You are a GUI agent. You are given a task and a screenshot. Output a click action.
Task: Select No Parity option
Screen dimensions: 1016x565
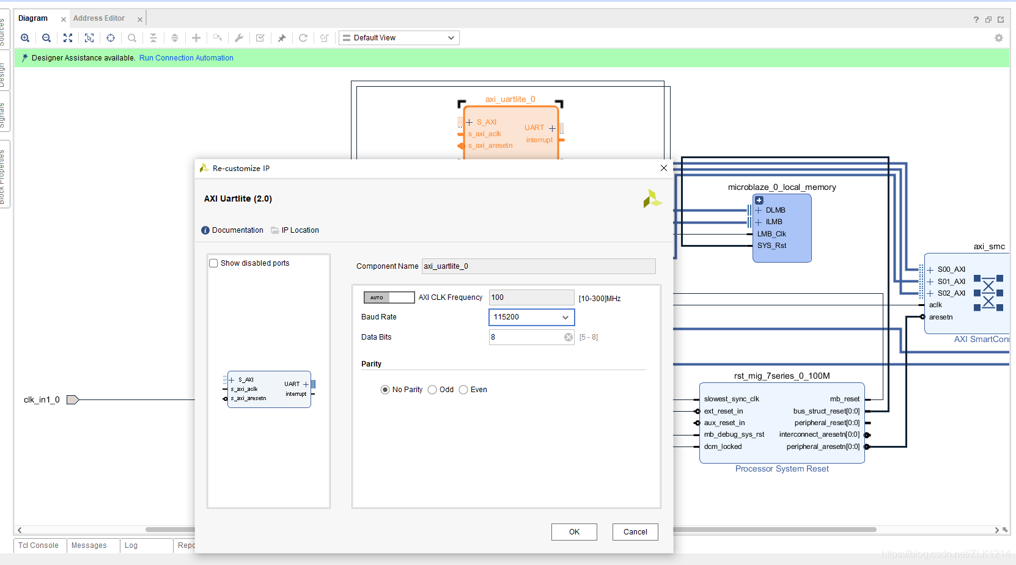click(x=385, y=390)
